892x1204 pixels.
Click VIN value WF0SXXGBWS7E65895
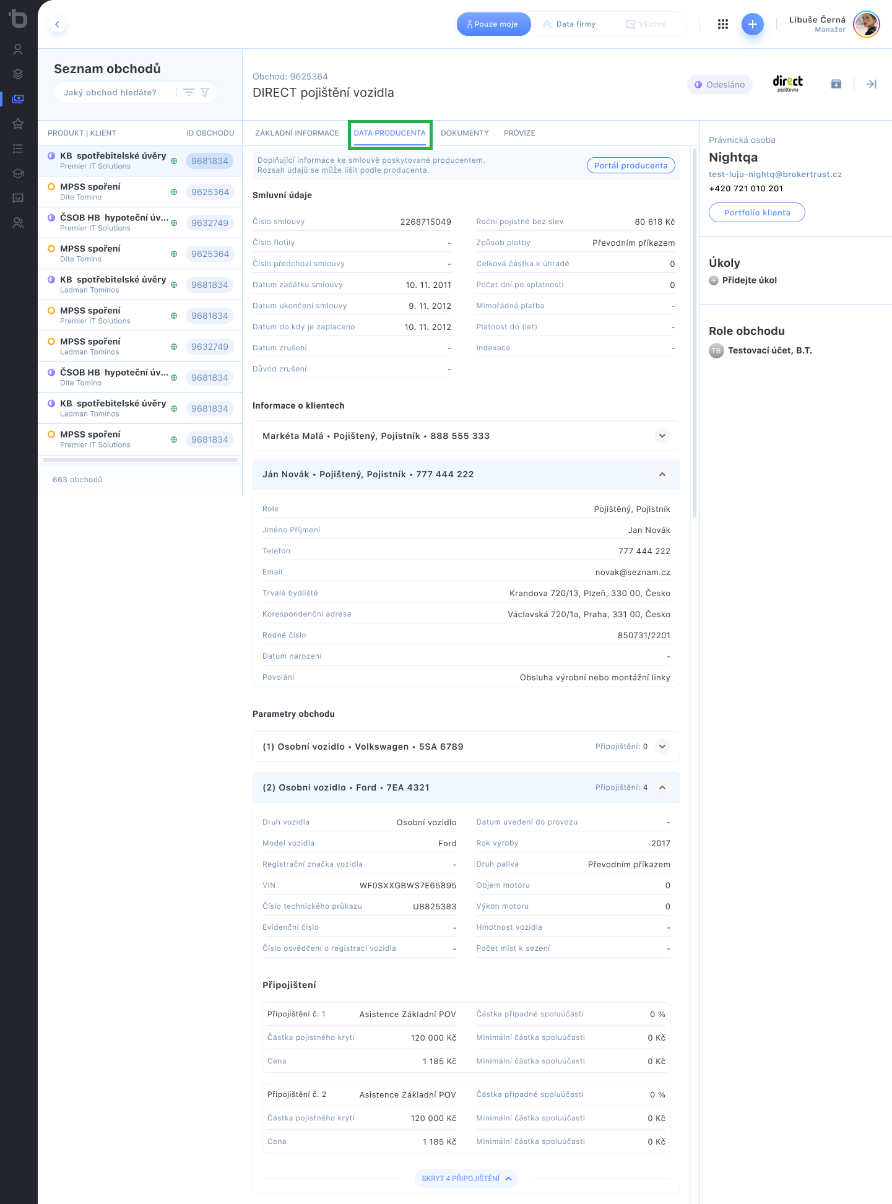(x=408, y=885)
